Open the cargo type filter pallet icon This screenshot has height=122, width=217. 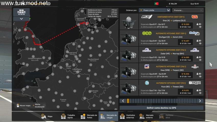point(21,12)
